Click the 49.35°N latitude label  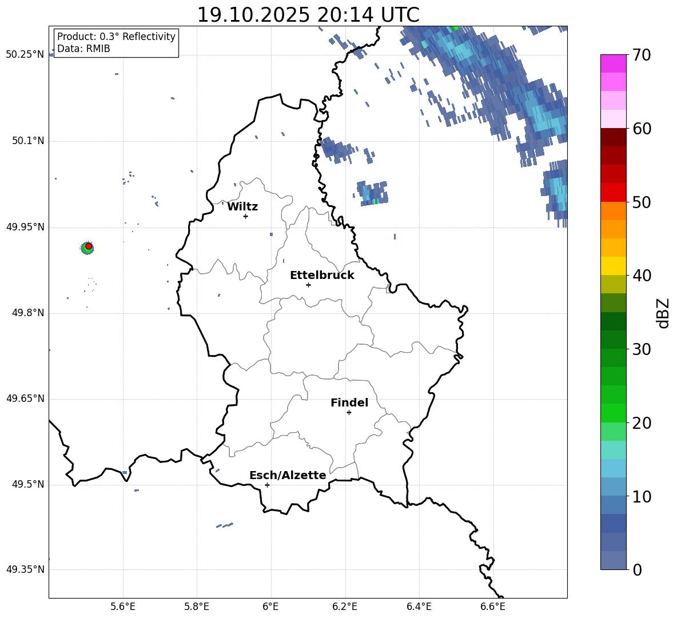pos(25,569)
